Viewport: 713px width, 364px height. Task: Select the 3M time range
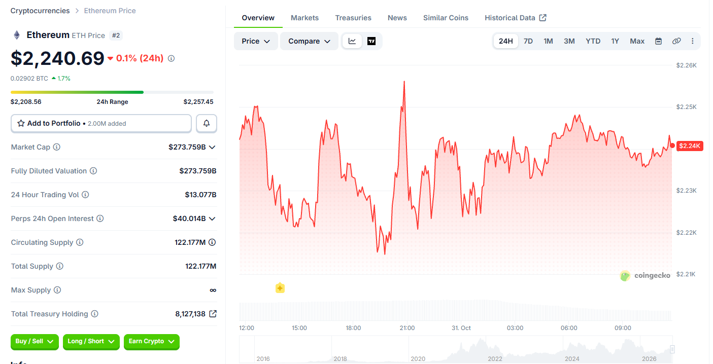click(569, 41)
